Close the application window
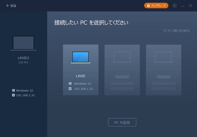The image size is (197, 137). click(191, 6)
